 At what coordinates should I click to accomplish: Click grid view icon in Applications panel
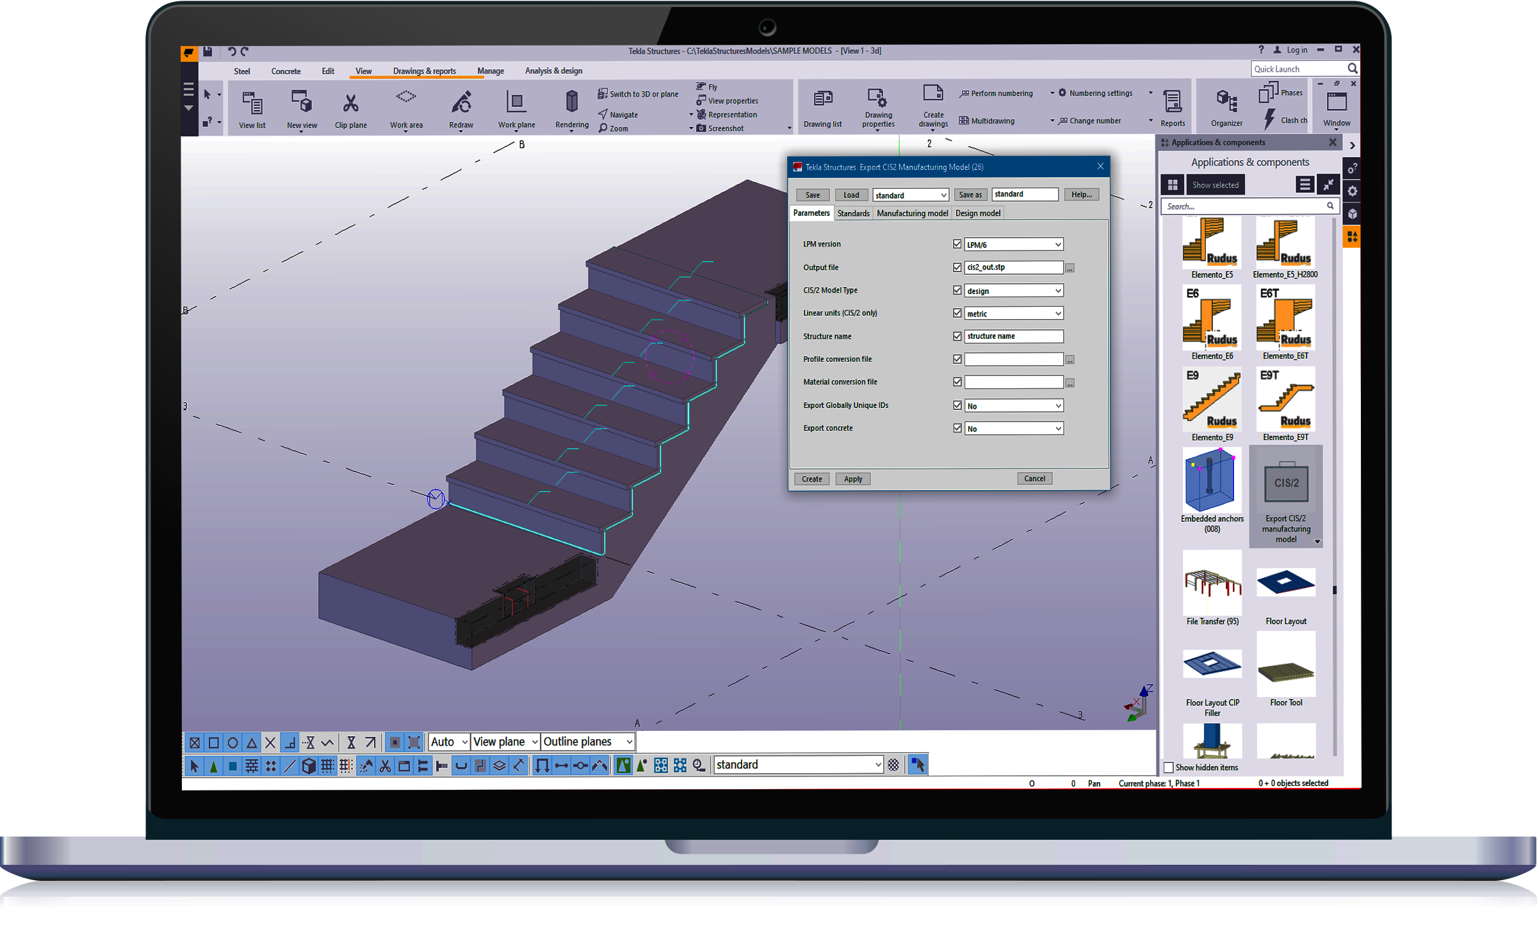pos(1173,185)
